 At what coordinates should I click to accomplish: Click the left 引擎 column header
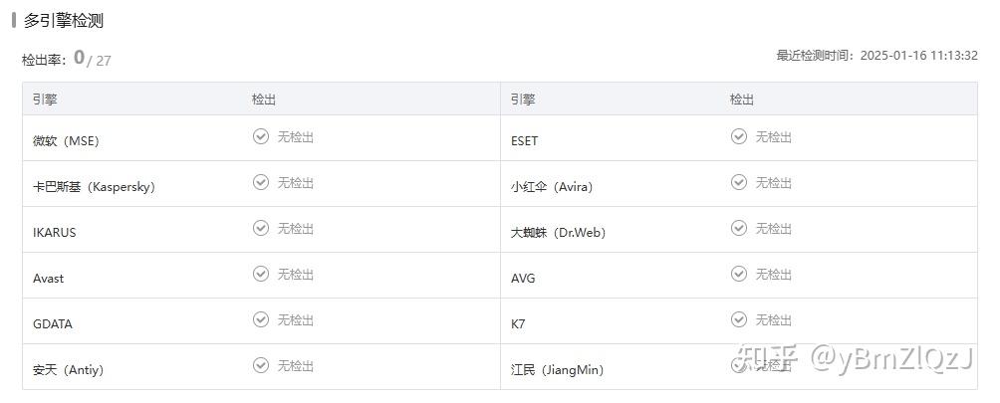45,100
